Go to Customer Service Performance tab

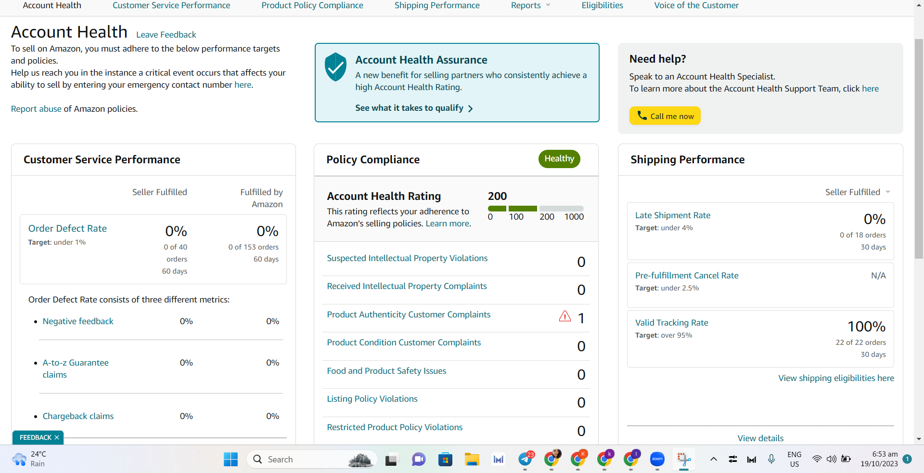(x=171, y=5)
